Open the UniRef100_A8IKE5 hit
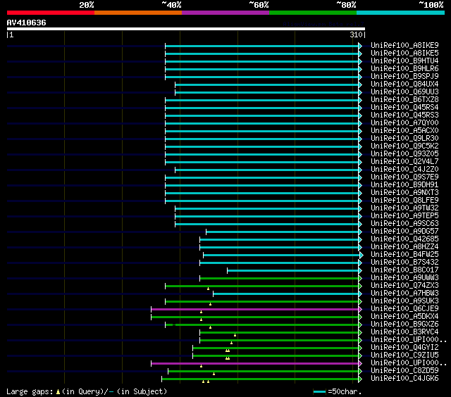This screenshot has height=397, width=451. tap(404, 53)
